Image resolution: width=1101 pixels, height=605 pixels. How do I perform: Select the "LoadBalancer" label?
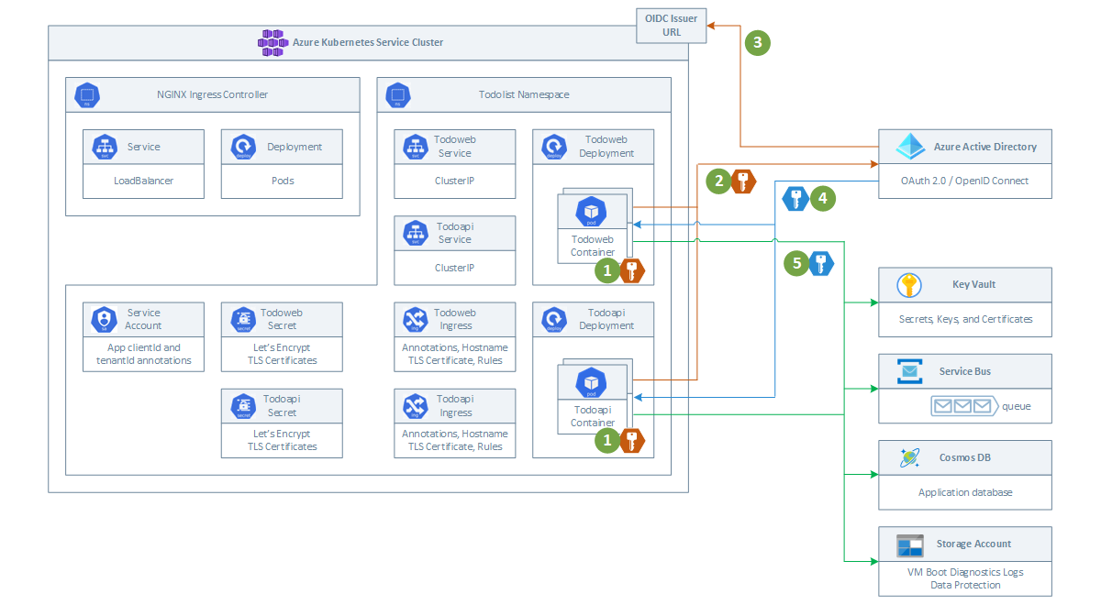coord(144,181)
